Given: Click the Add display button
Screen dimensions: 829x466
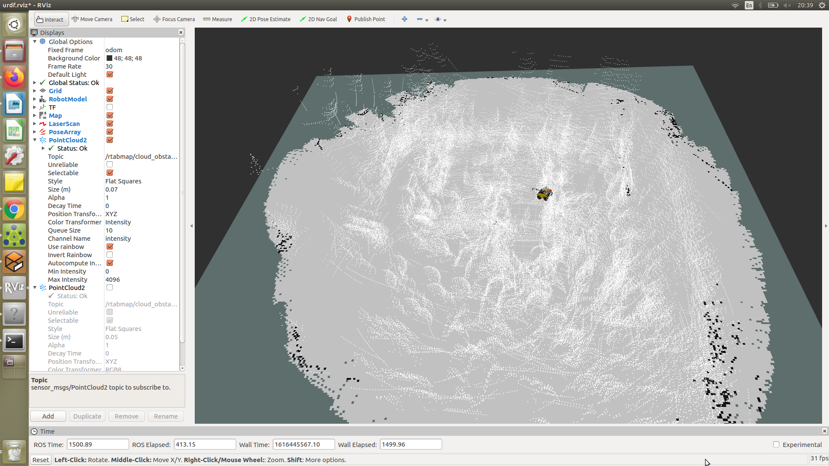Looking at the screenshot, I should (x=48, y=416).
